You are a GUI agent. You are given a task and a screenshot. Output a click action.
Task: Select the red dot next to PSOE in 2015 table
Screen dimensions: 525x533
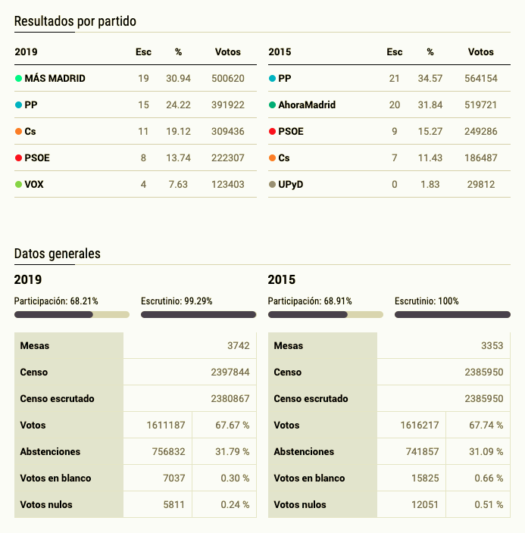click(272, 132)
